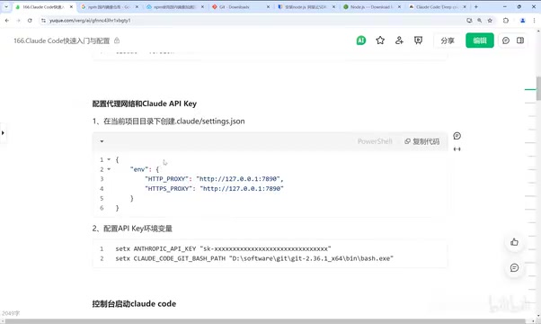
Task: Click the green 编辑 edit button
Action: click(480, 40)
